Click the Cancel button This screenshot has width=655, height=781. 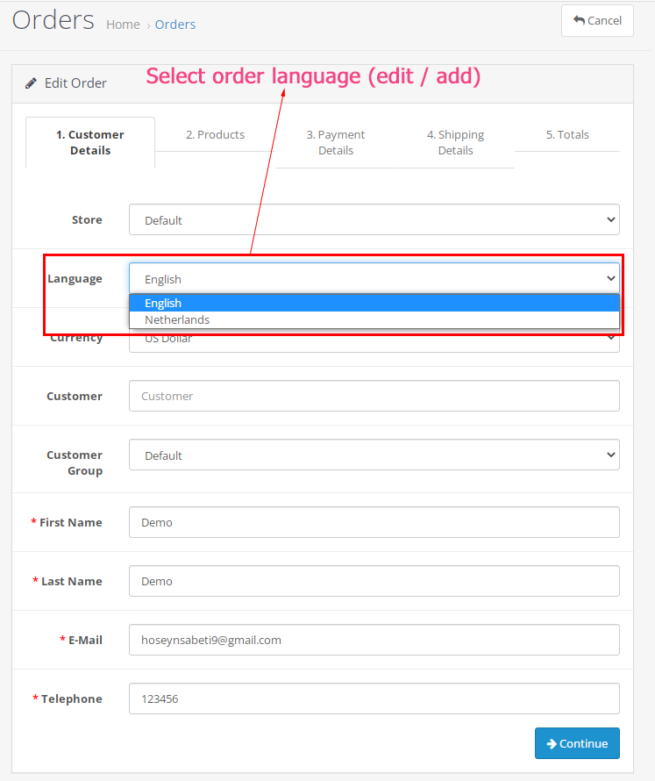tap(597, 21)
